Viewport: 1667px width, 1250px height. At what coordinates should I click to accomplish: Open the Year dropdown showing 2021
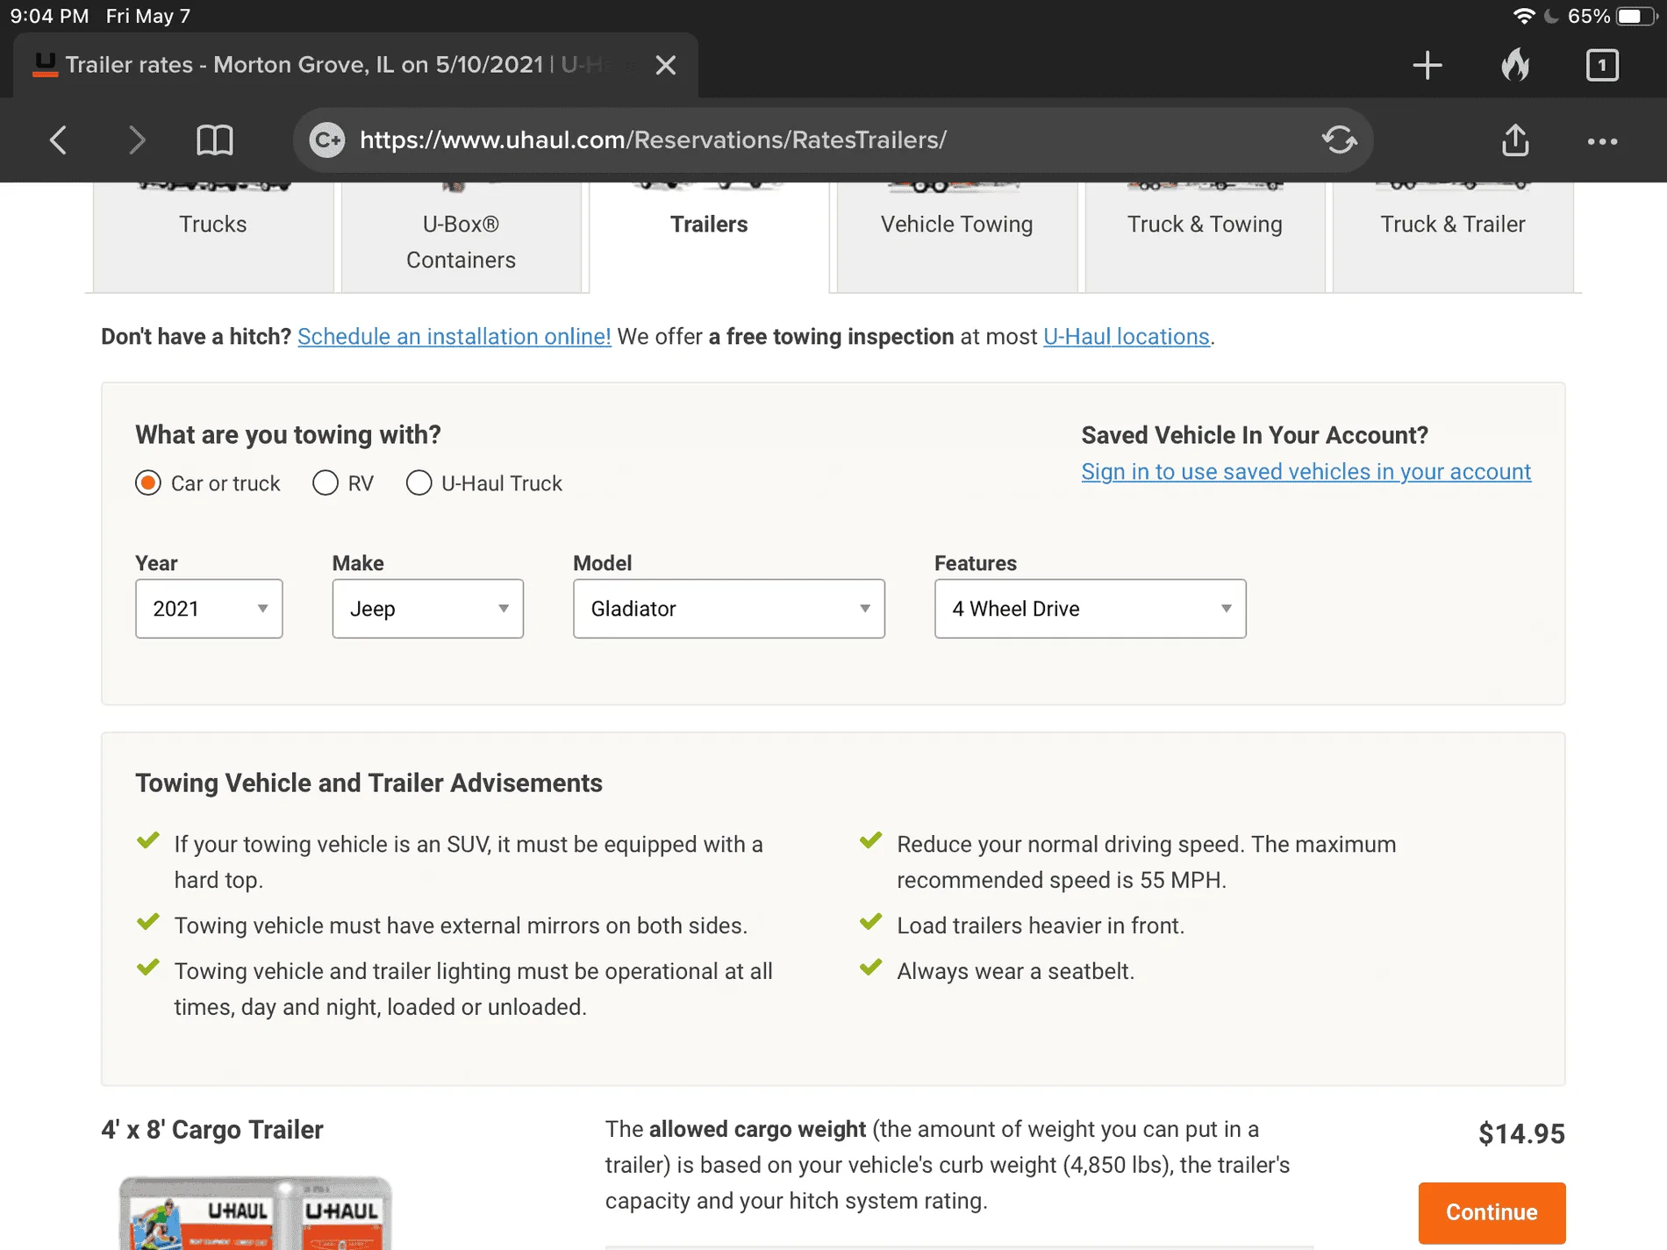[x=209, y=609]
